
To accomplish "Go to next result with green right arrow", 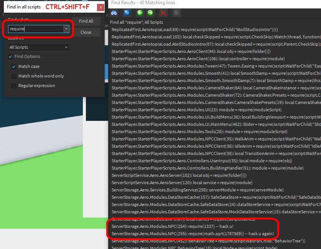I will (x=150, y=13).
